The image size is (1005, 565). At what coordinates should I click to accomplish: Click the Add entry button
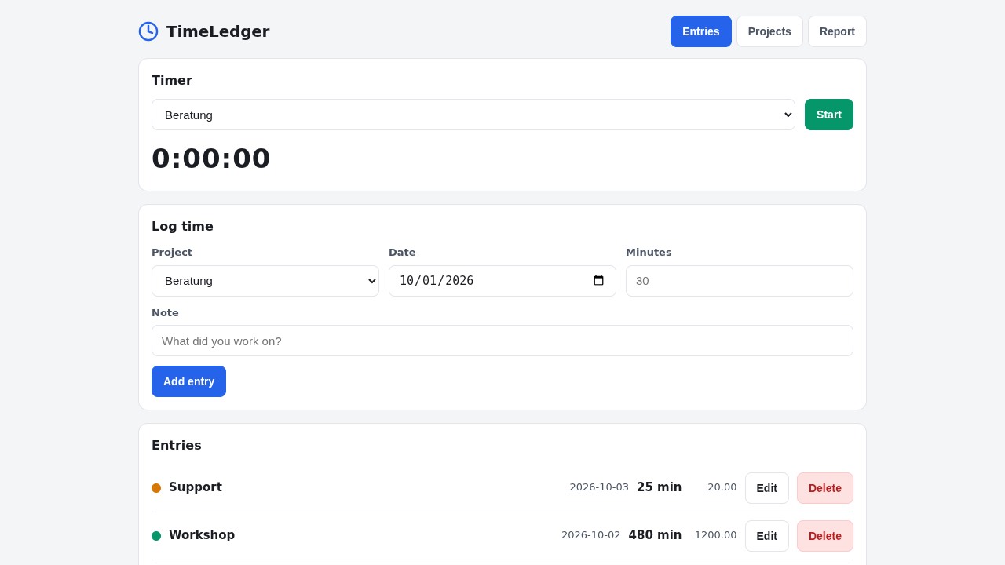pos(188,381)
